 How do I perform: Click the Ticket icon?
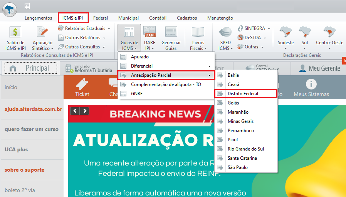pyautogui.click(x=82, y=88)
